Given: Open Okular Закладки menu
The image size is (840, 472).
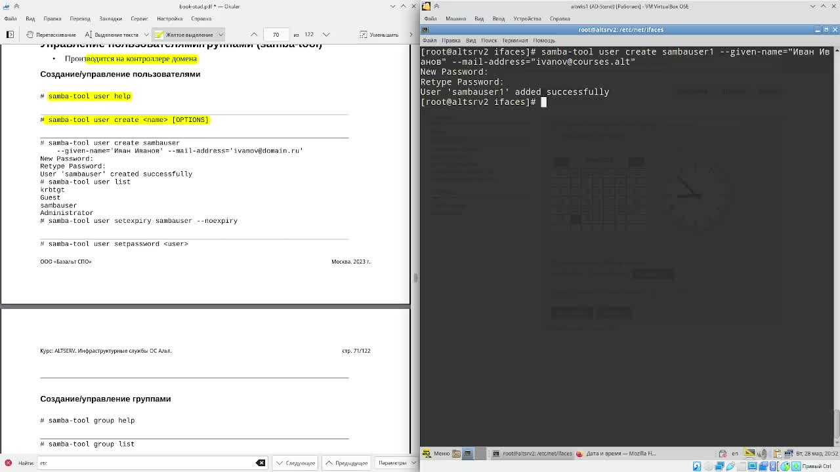Looking at the screenshot, I should click(x=110, y=18).
